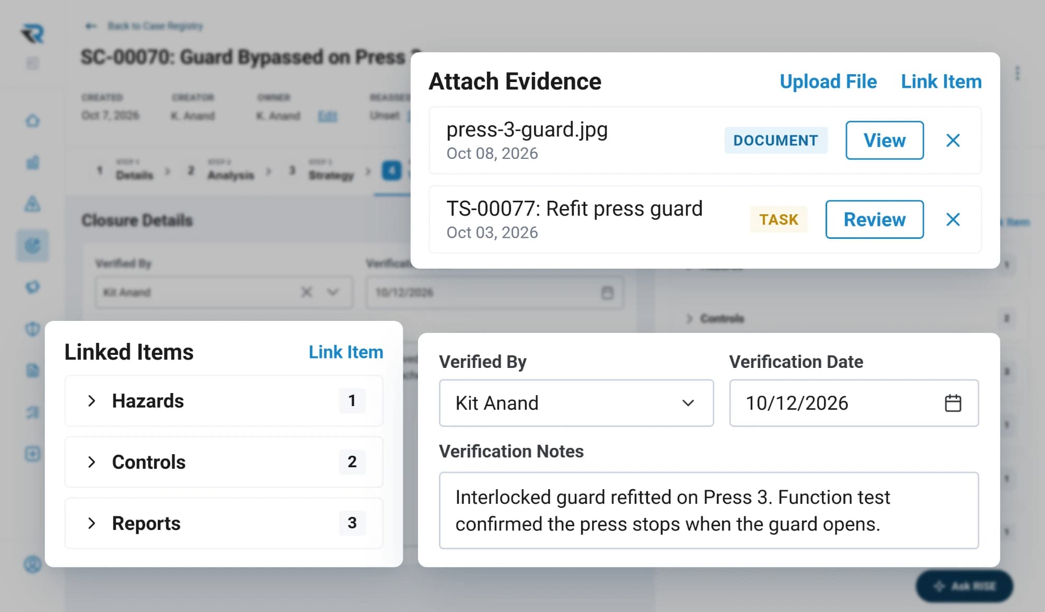Review task TS-00077 Refit press guard
1045x612 pixels.
875,220
